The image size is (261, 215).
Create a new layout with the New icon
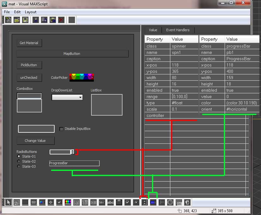pyautogui.click(x=8, y=20)
